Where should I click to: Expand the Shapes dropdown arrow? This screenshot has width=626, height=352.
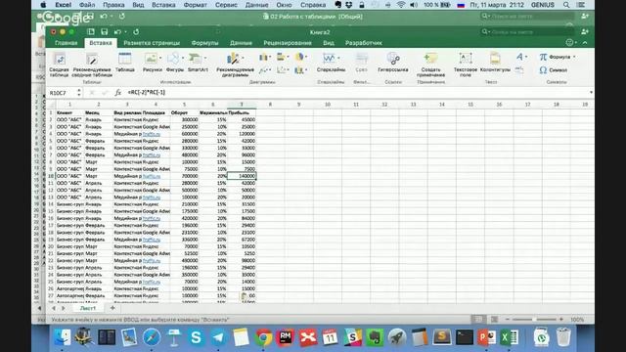click(183, 59)
